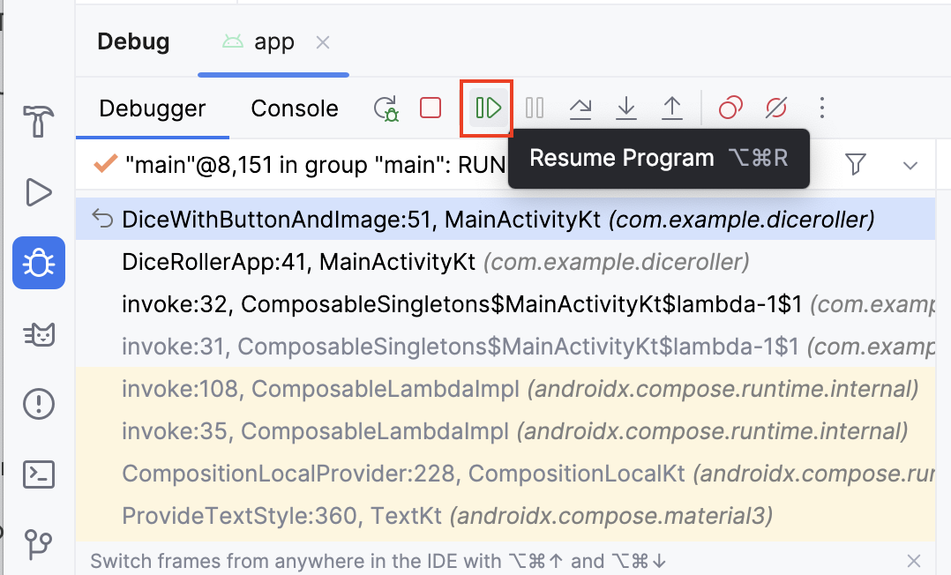Click the frames filter icon
The width and height of the screenshot is (951, 575).
coord(855,164)
